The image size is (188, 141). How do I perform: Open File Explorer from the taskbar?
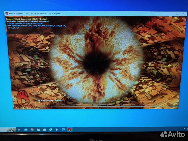pos(38,130)
